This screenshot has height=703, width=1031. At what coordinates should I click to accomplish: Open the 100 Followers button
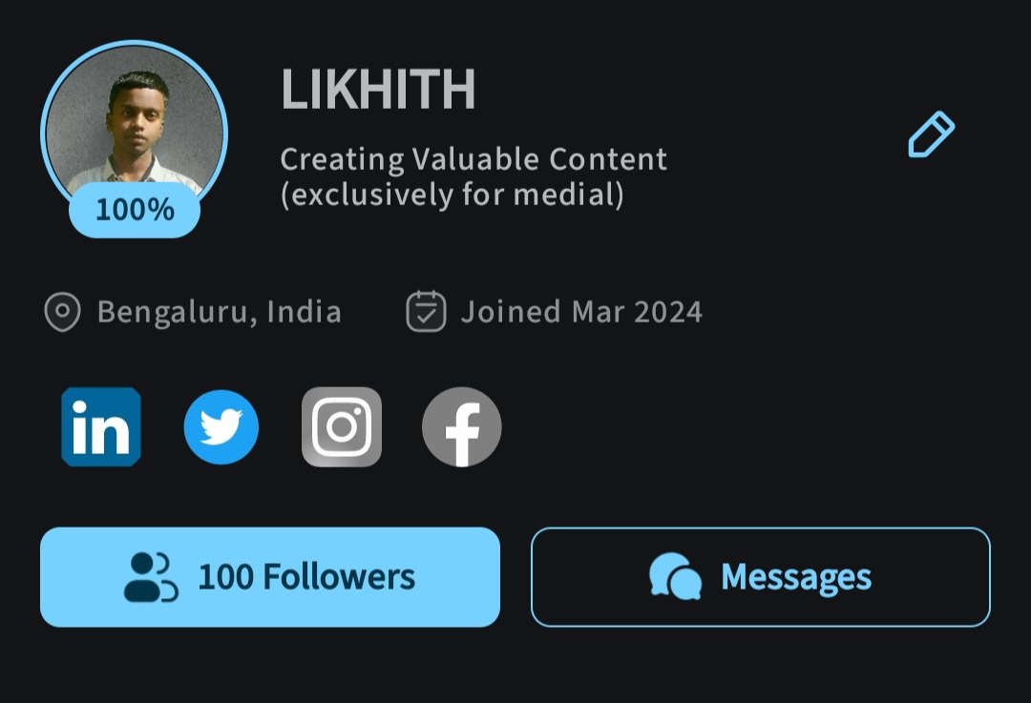pos(270,577)
